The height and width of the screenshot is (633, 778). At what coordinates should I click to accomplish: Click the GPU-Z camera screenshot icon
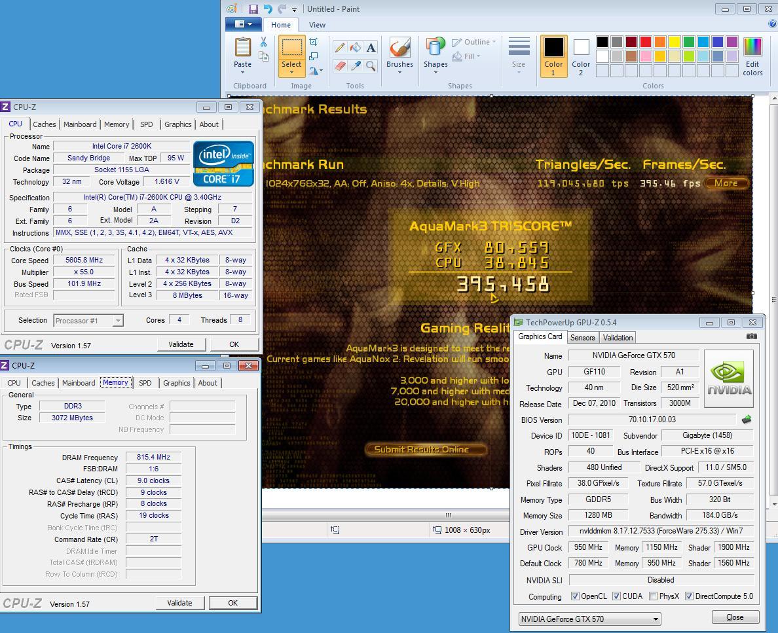point(752,336)
